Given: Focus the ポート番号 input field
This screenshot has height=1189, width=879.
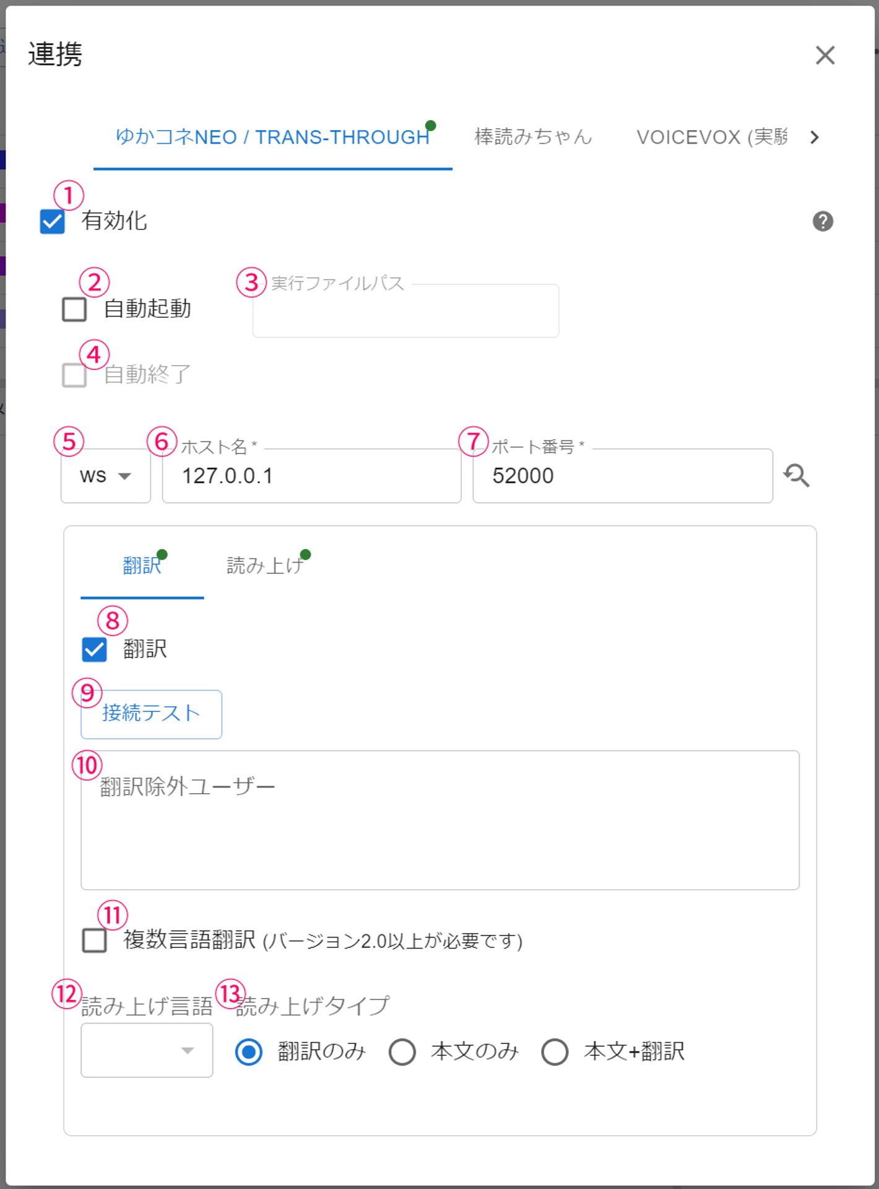Looking at the screenshot, I should click(622, 476).
